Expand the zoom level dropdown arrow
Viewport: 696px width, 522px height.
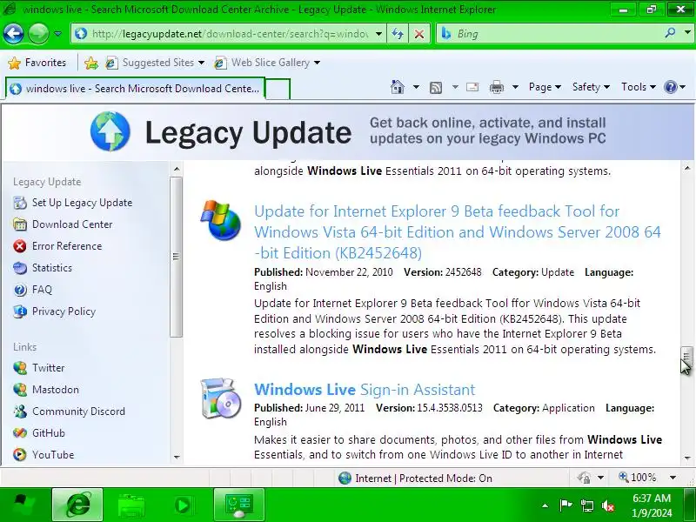click(673, 478)
